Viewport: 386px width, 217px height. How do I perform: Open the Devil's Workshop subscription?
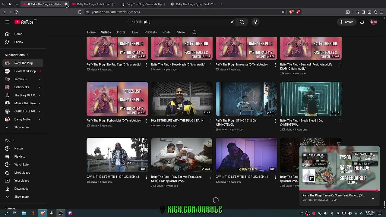[23, 71]
